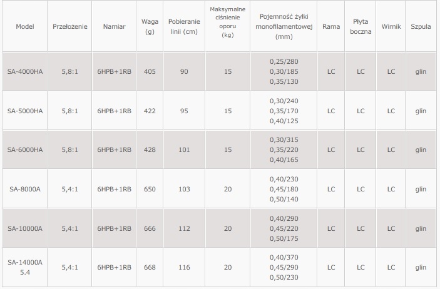The height and width of the screenshot is (289, 440).
Task: Select the weight value 650
Action: (x=150, y=189)
